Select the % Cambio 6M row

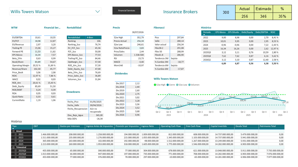click(x=169, y=69)
